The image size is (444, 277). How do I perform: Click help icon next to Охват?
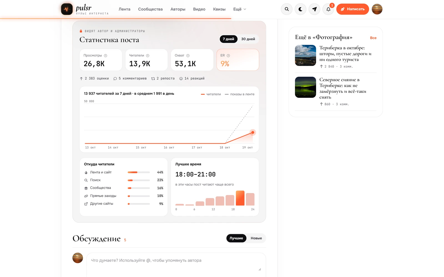tap(188, 56)
